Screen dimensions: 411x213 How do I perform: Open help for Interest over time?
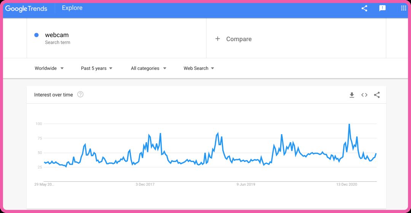click(80, 94)
